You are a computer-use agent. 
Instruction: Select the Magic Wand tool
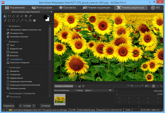[18, 16]
